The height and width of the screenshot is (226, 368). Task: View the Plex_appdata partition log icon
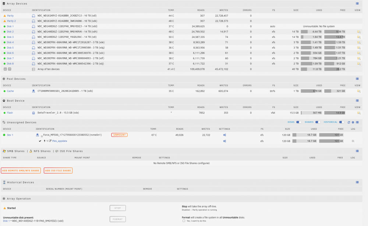point(353,141)
